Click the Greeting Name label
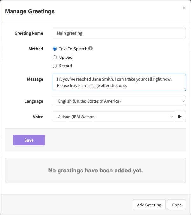191x215 pixels. click(29, 33)
